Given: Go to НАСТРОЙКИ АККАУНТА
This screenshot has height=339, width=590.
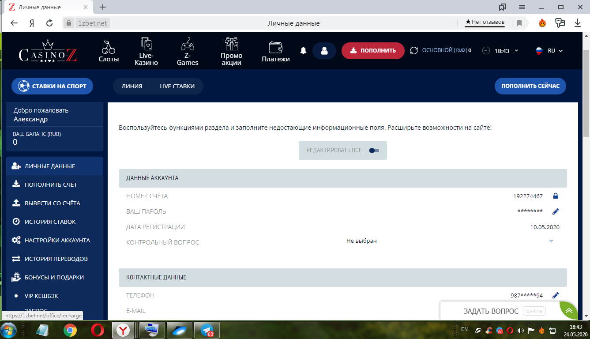Looking at the screenshot, I should tap(55, 240).
